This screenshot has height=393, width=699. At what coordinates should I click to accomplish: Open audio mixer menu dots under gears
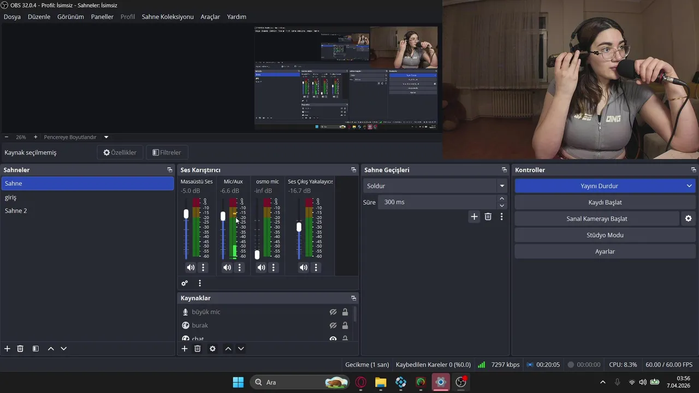click(200, 283)
